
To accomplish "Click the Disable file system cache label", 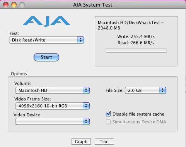I will click(138, 114).
